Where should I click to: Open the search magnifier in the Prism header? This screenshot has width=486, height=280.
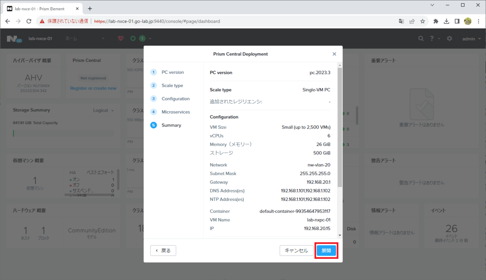[421, 38]
